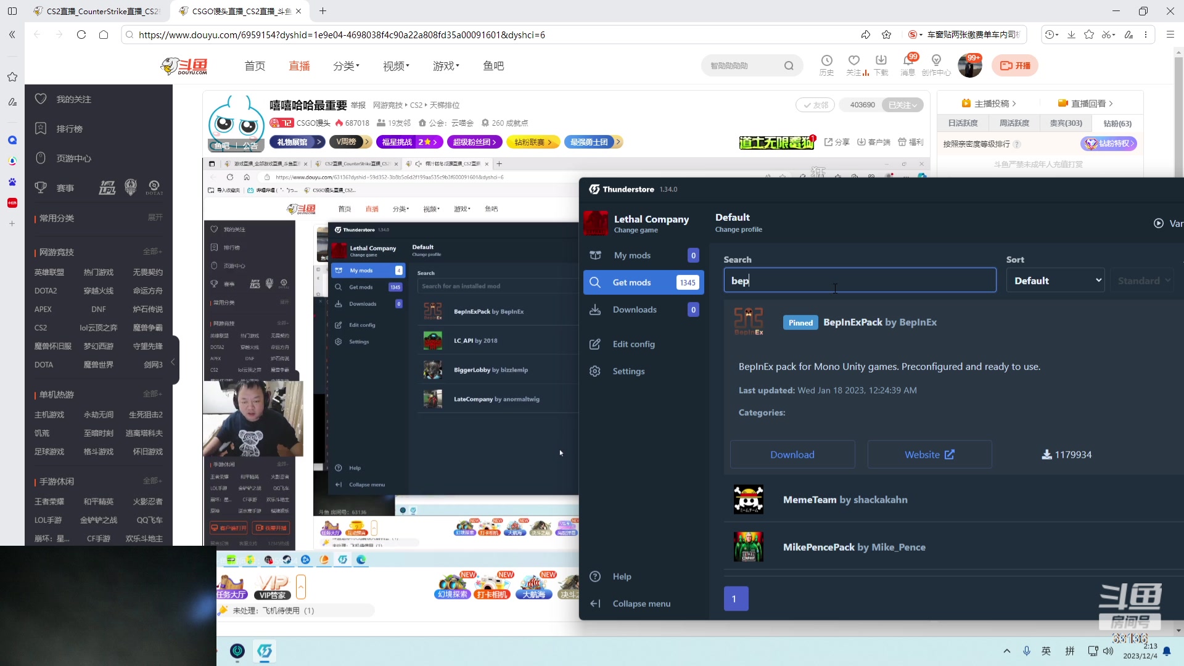This screenshot has height=666, width=1184.
Task: Open Douyu 鱼吧 tab
Action: (493, 66)
